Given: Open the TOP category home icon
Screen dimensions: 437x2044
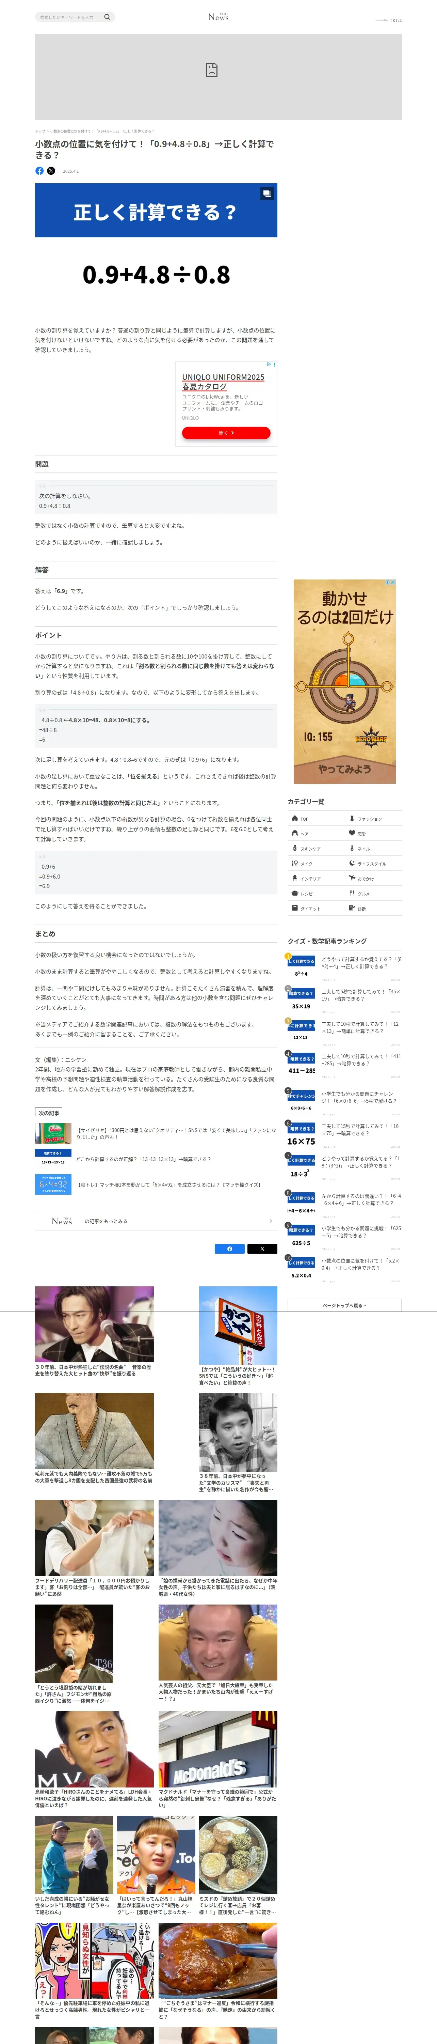Looking at the screenshot, I should tap(295, 818).
